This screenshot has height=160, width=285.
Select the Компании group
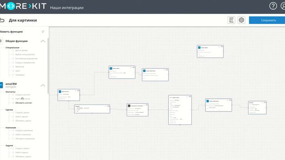[x=11, y=128]
